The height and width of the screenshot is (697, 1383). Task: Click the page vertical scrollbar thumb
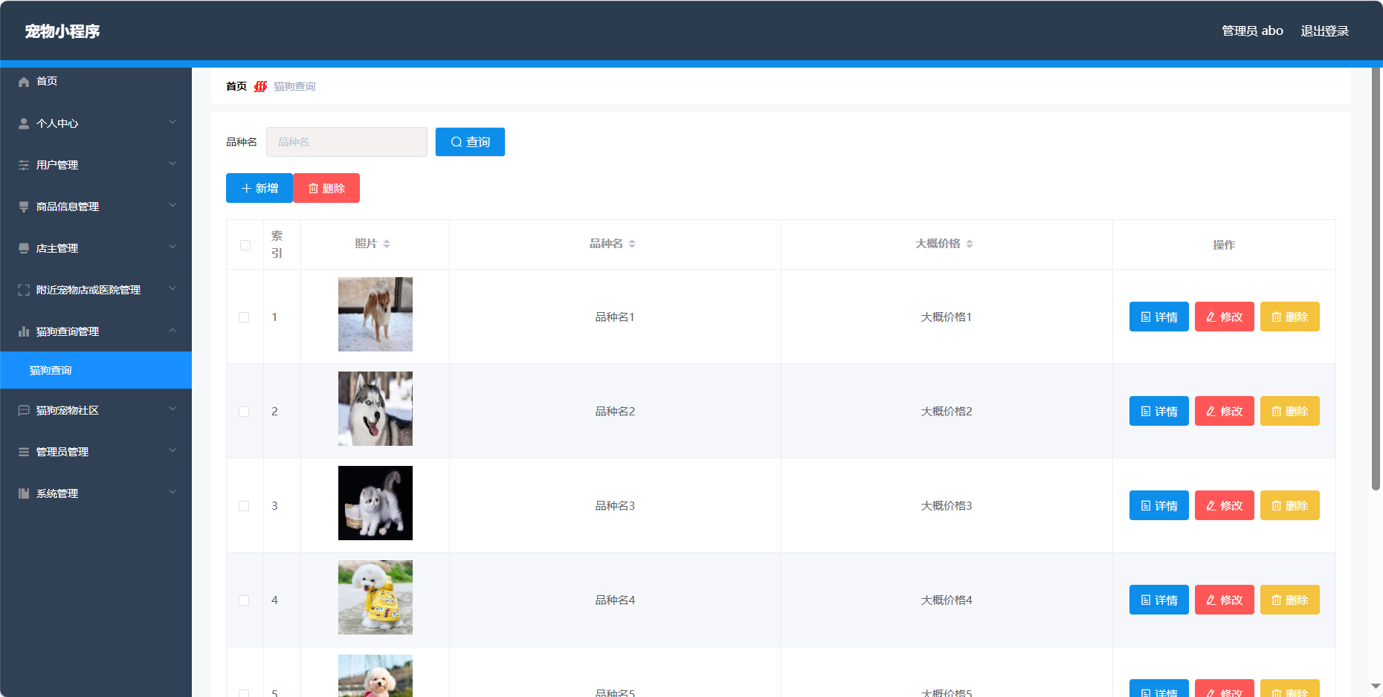[x=1376, y=279]
